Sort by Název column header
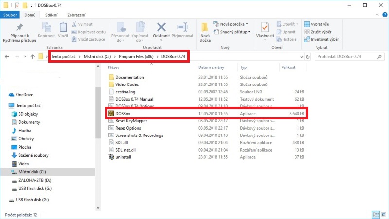This screenshot has height=219, width=389. pos(114,67)
